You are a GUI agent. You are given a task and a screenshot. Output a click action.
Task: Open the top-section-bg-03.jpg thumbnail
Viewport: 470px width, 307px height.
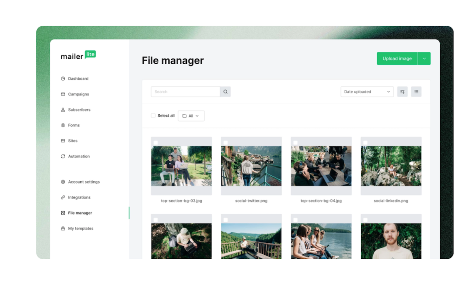(181, 166)
